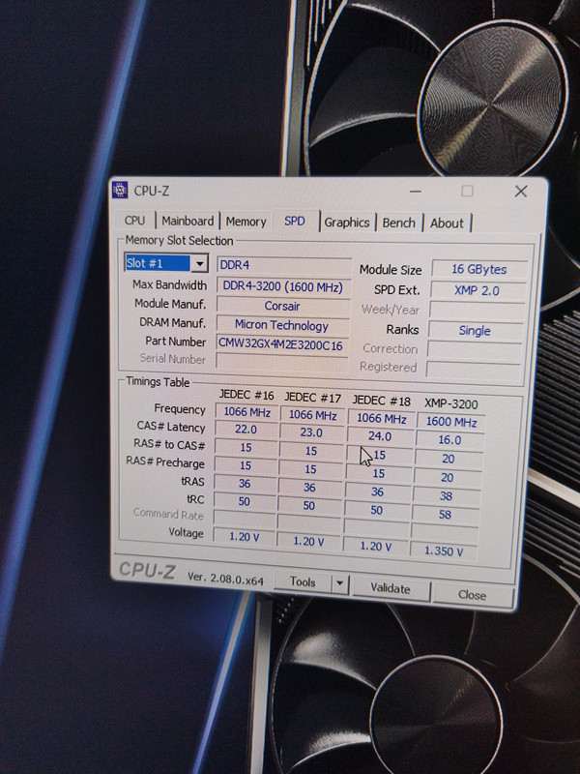The image size is (580, 774).
Task: Click the Tools button
Action: (303, 582)
